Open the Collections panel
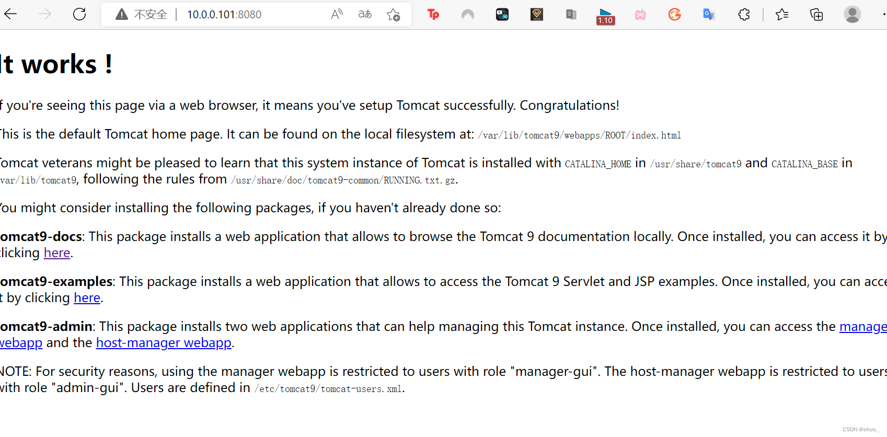 (x=816, y=14)
